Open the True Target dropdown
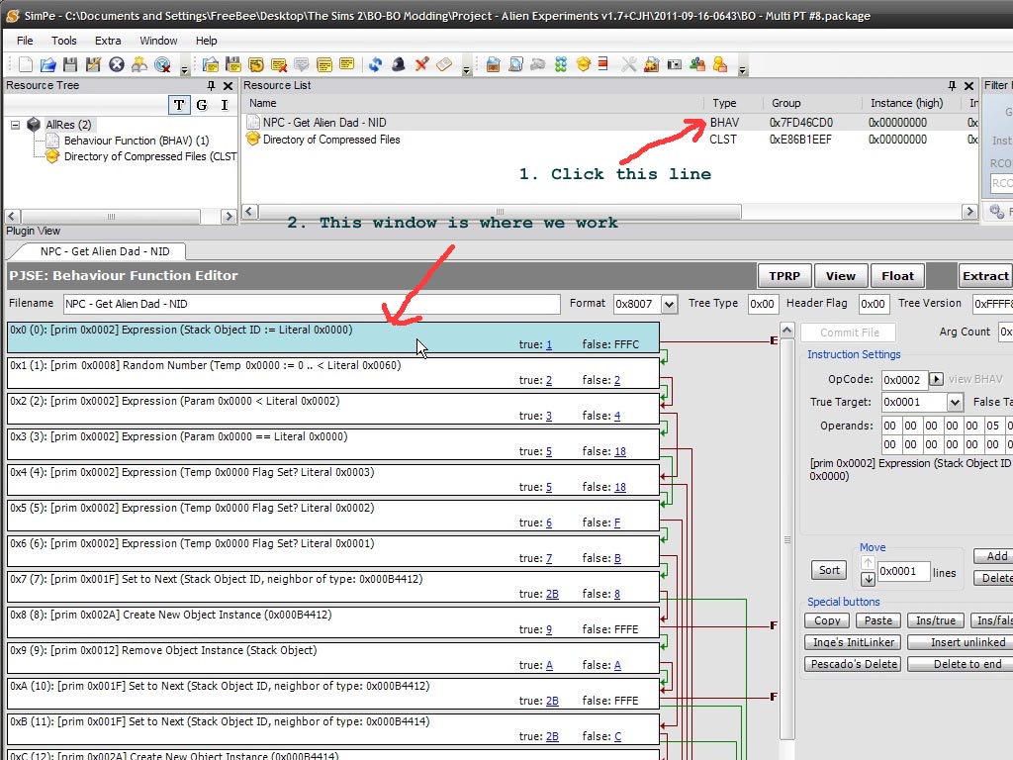The image size is (1013, 760). tap(955, 403)
